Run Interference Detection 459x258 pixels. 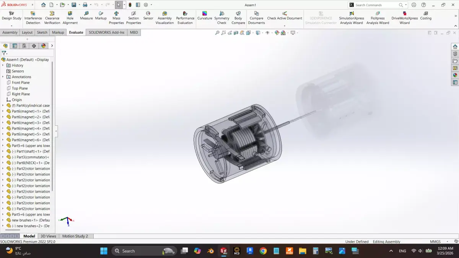coord(33,18)
